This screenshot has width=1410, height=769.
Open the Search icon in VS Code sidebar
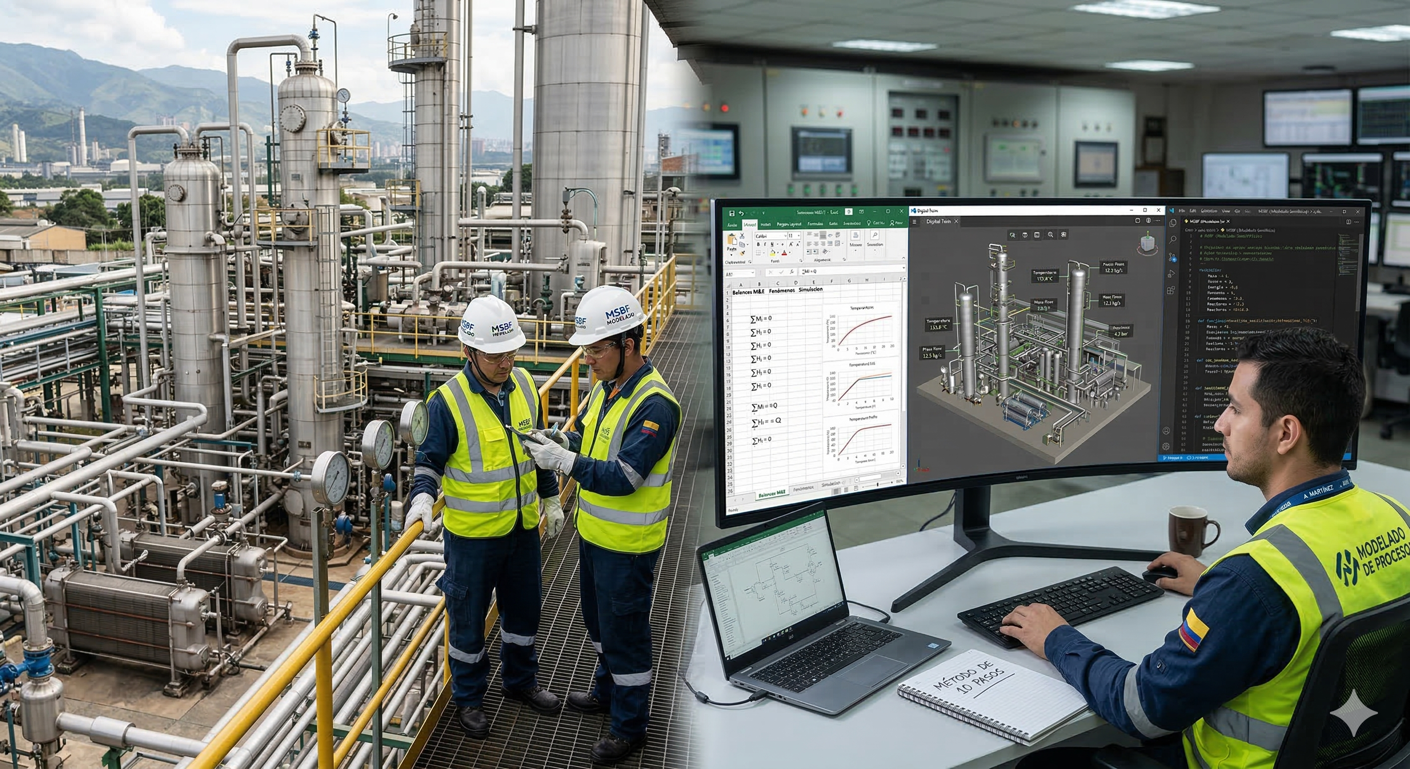point(1173,240)
